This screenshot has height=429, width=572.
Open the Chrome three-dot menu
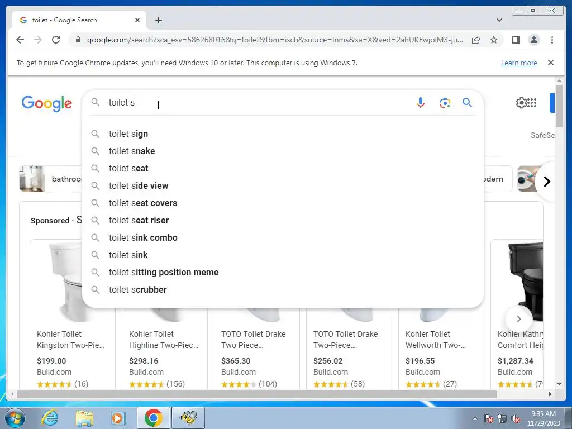coord(552,40)
